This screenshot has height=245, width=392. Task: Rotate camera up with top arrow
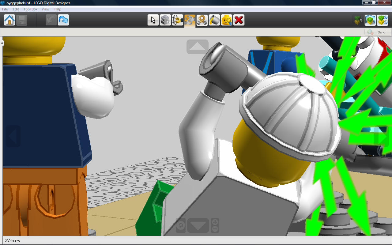click(198, 47)
